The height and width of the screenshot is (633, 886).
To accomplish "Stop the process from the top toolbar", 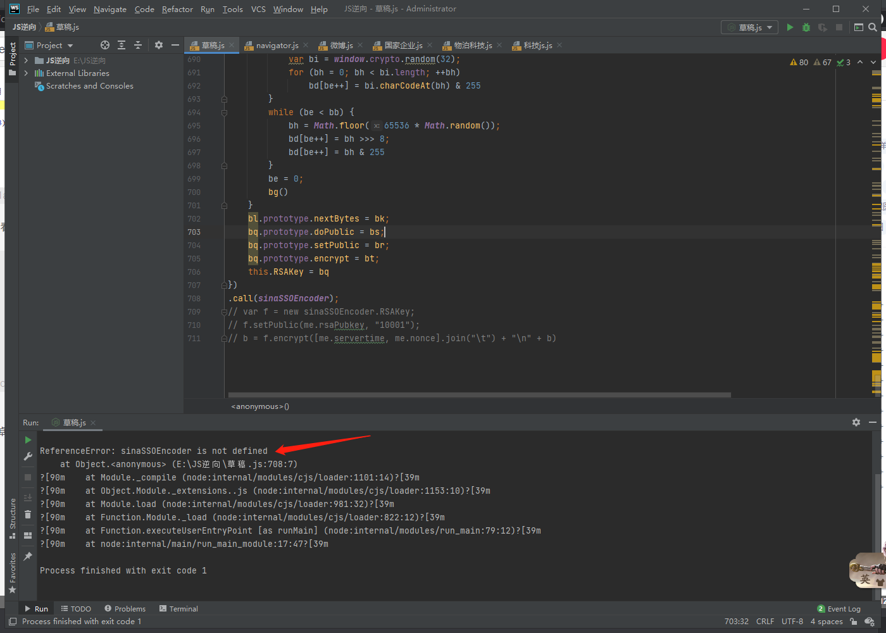I will tap(839, 27).
